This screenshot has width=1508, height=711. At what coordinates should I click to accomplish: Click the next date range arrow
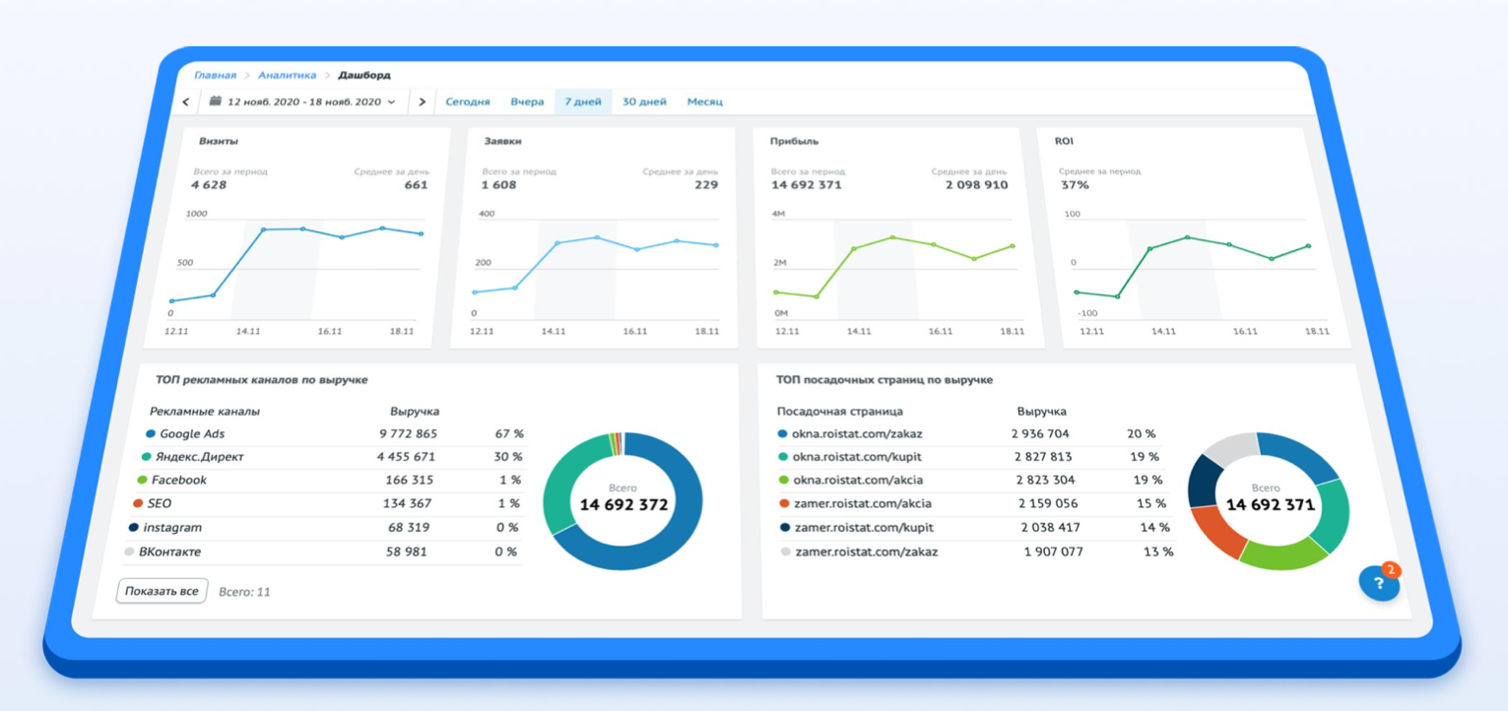[423, 101]
